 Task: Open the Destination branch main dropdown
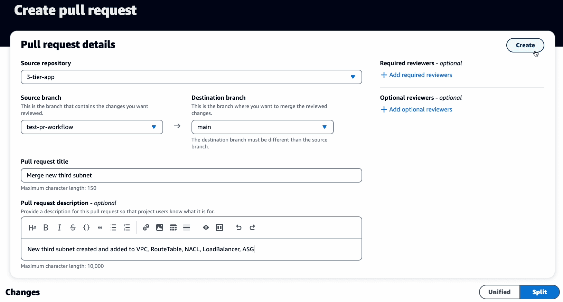[x=263, y=127]
